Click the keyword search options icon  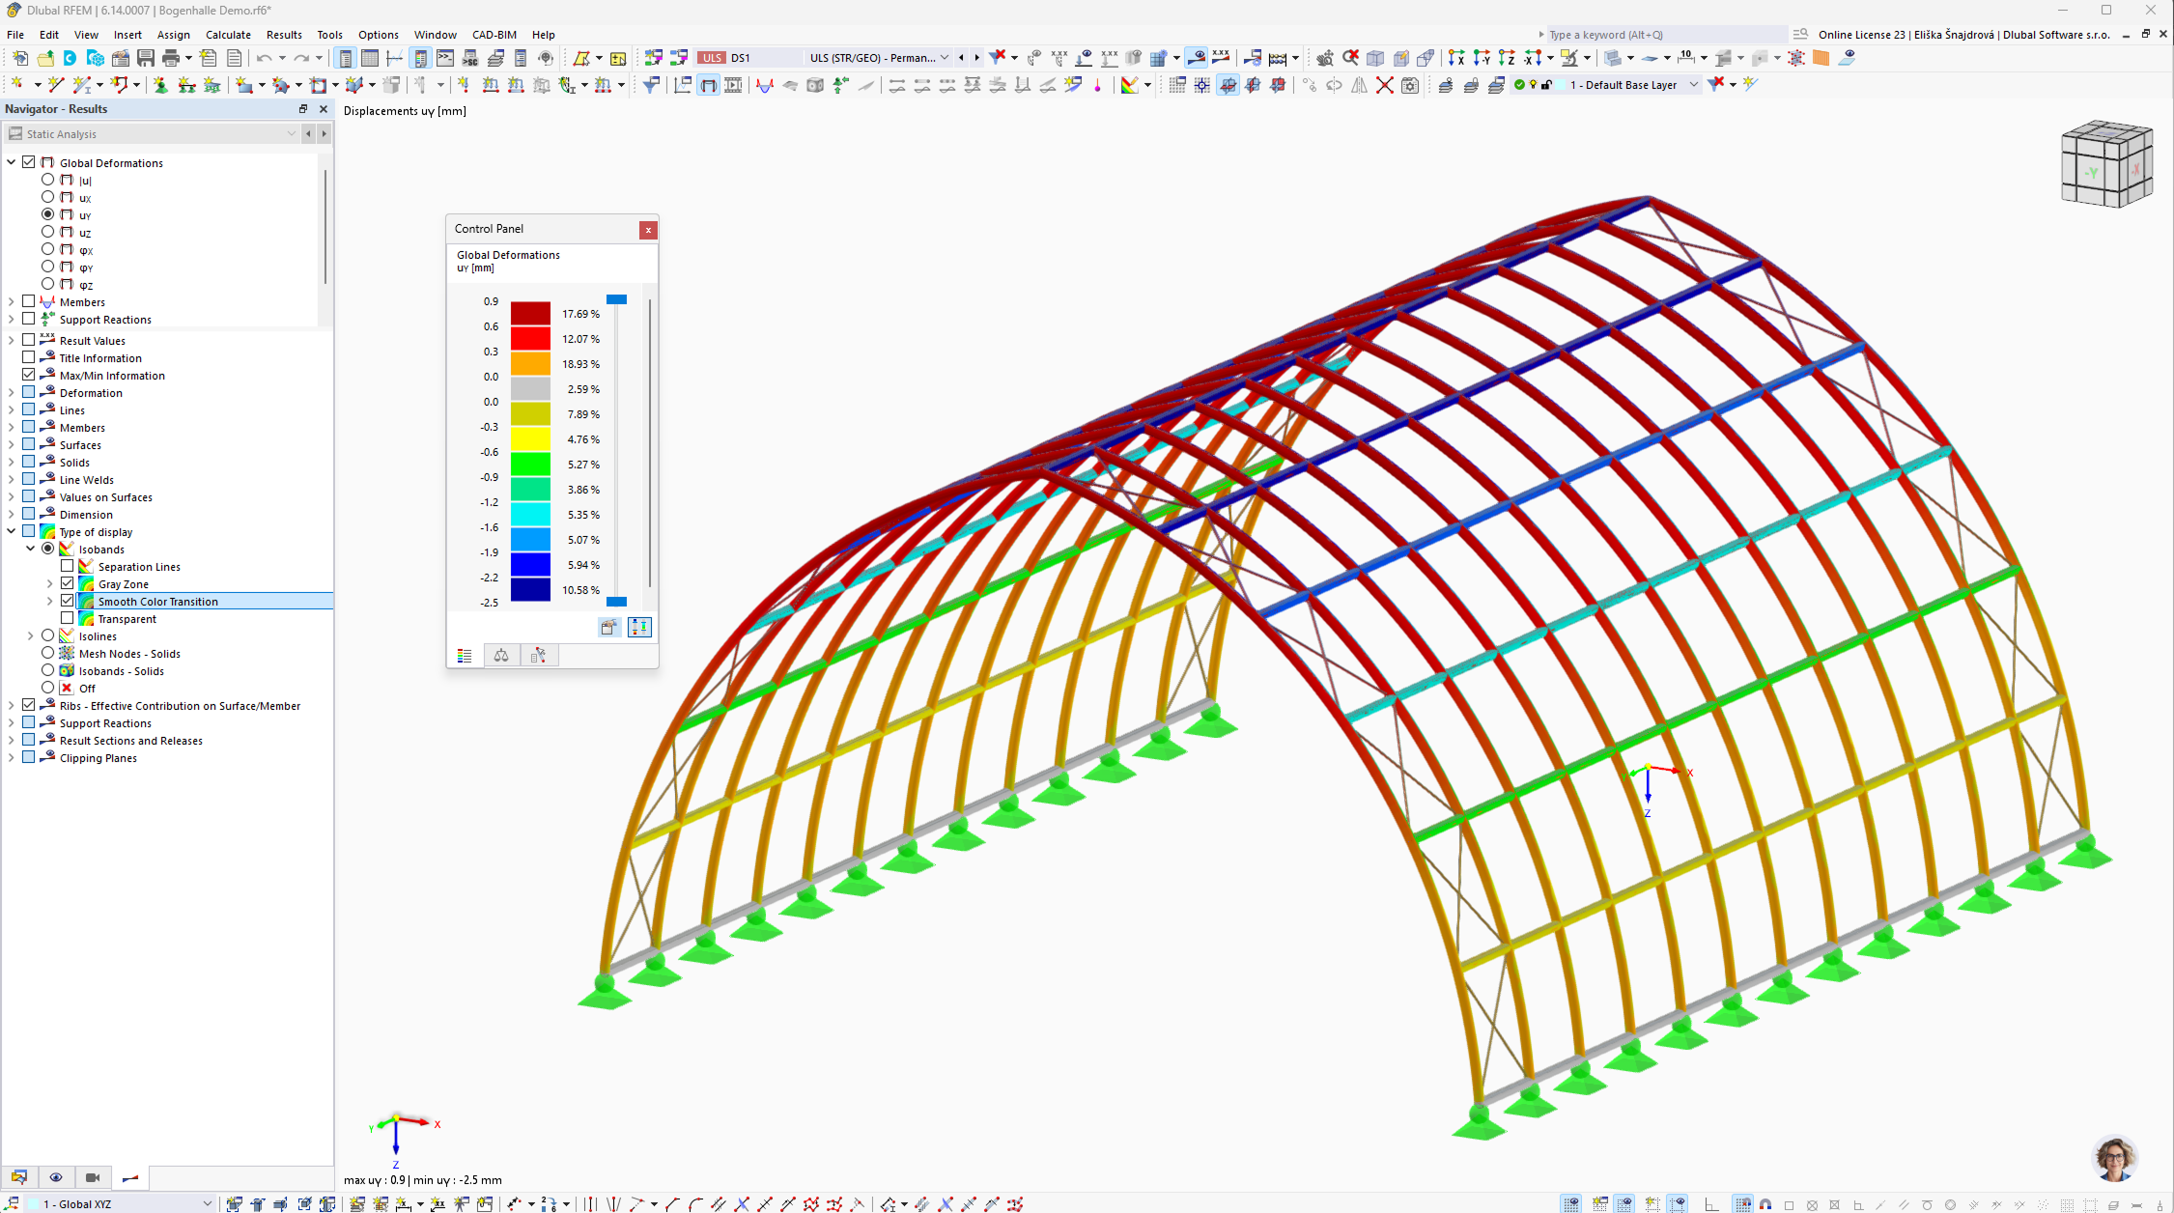click(1800, 34)
